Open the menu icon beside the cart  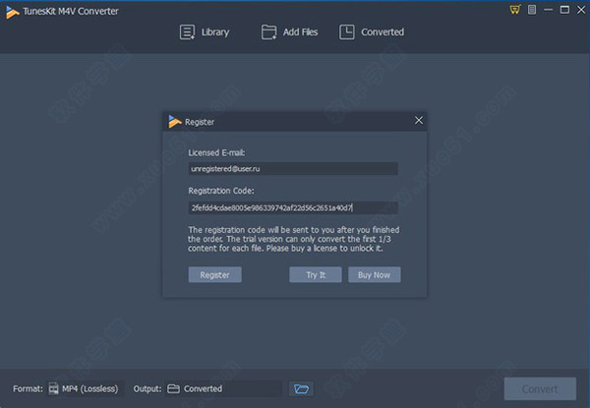click(532, 10)
